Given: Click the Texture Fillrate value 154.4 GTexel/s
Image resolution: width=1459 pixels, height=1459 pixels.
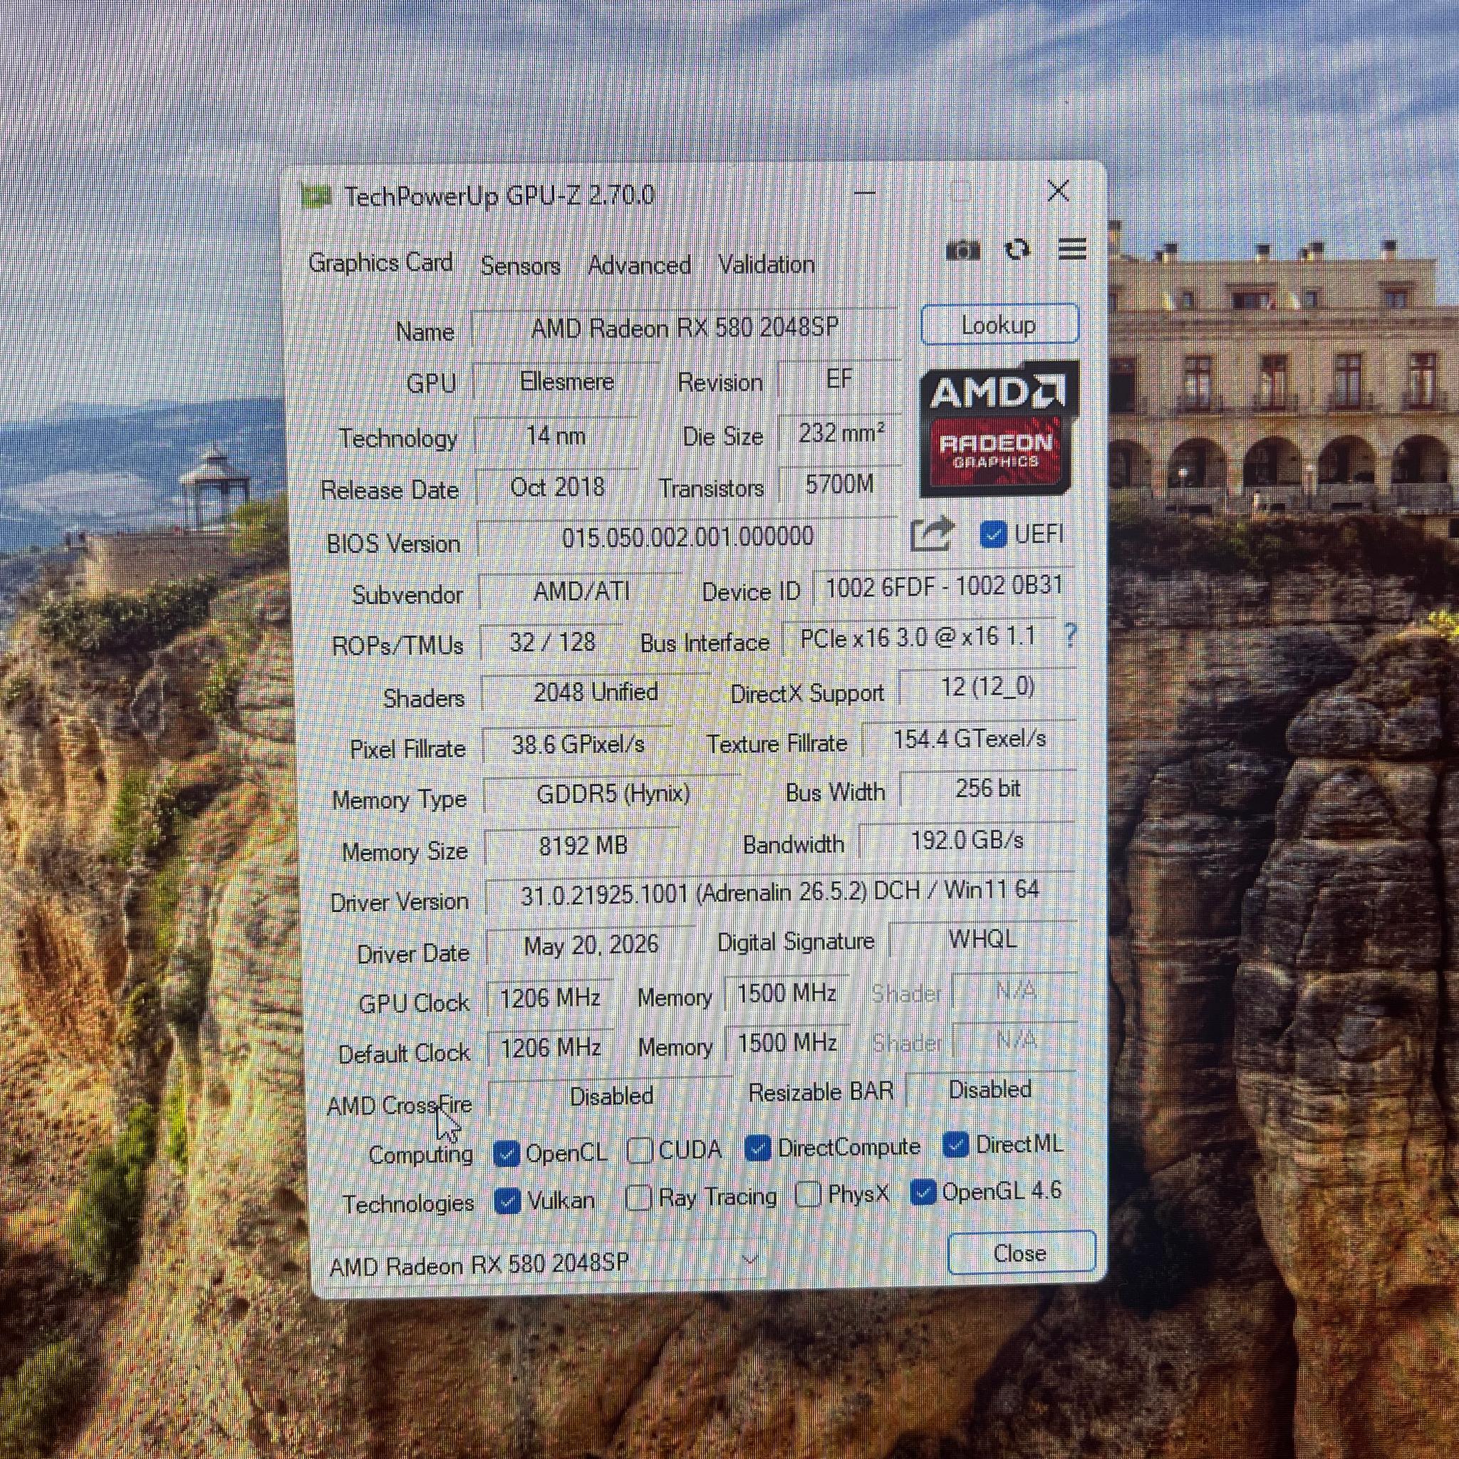Looking at the screenshot, I should 969,739.
